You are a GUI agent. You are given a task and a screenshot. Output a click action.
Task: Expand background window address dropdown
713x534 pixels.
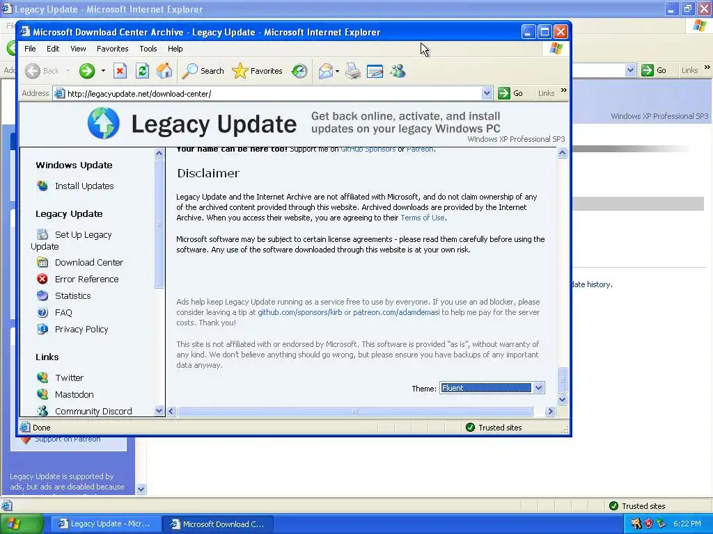click(630, 70)
